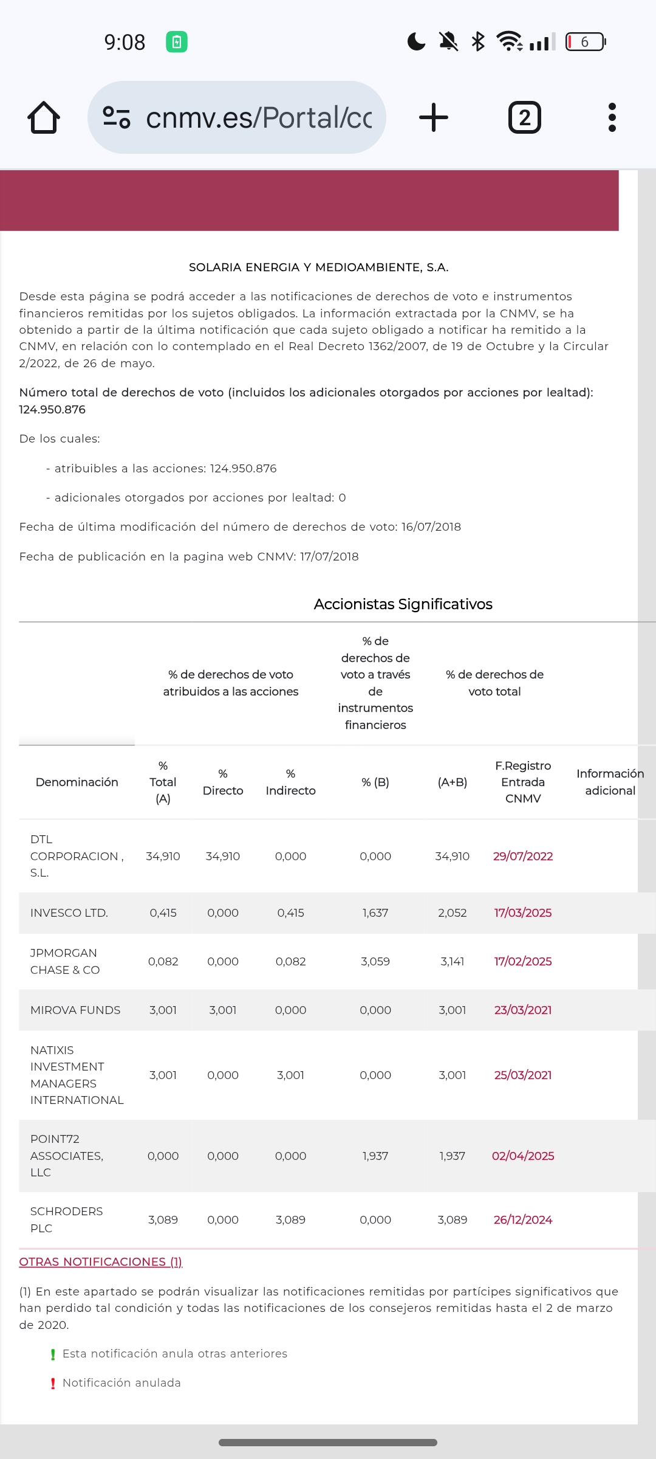The width and height of the screenshot is (656, 1459).
Task: Open Invesco Ltd. notification dated 17/03/2025
Action: click(x=523, y=912)
